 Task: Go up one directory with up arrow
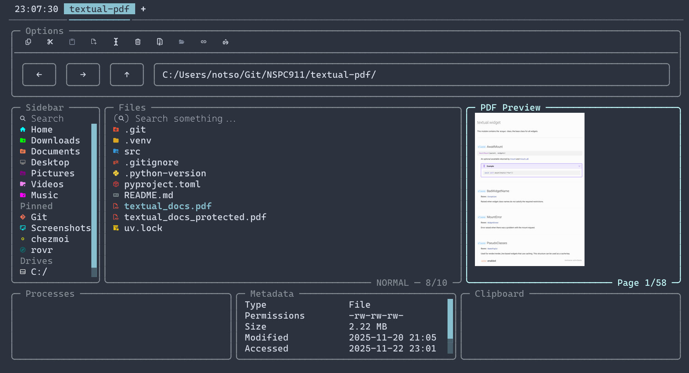[x=127, y=75]
